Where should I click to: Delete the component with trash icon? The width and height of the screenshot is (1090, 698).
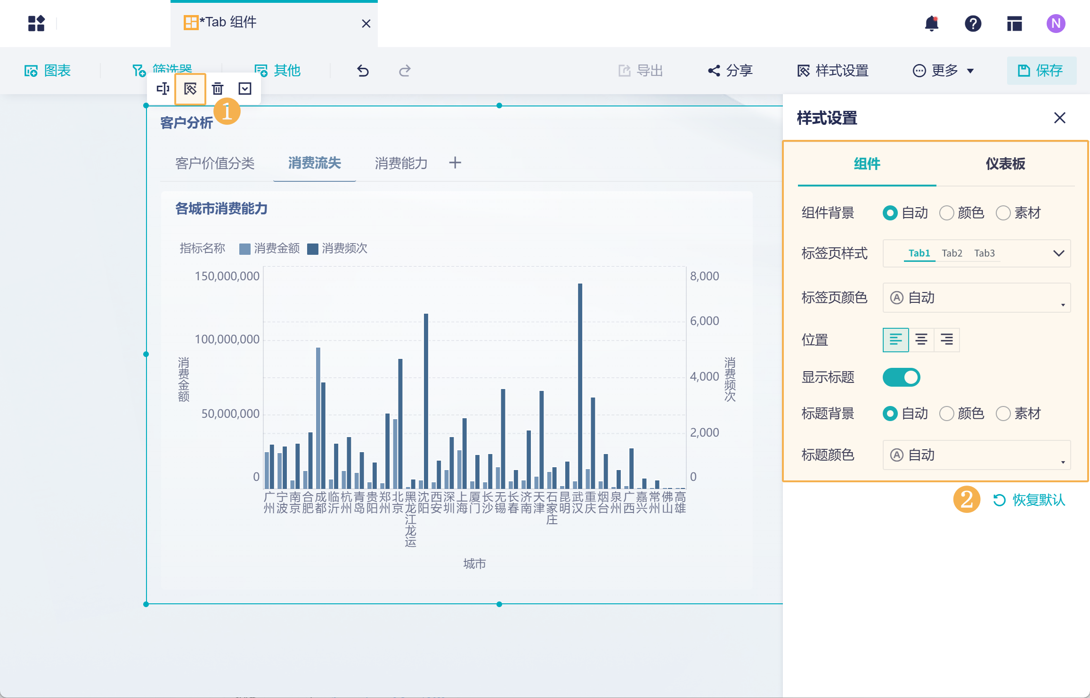218,89
